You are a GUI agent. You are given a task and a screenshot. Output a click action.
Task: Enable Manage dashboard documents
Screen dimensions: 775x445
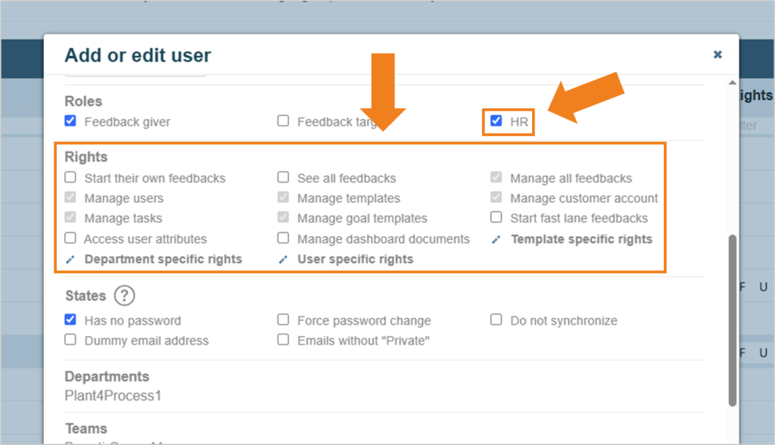pos(283,238)
